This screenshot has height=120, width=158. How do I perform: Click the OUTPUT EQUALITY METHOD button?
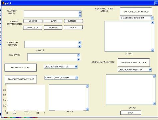136,12
